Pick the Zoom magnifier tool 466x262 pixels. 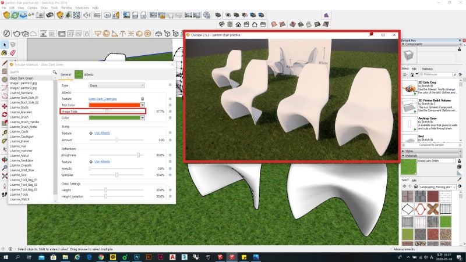[x=5, y=168]
